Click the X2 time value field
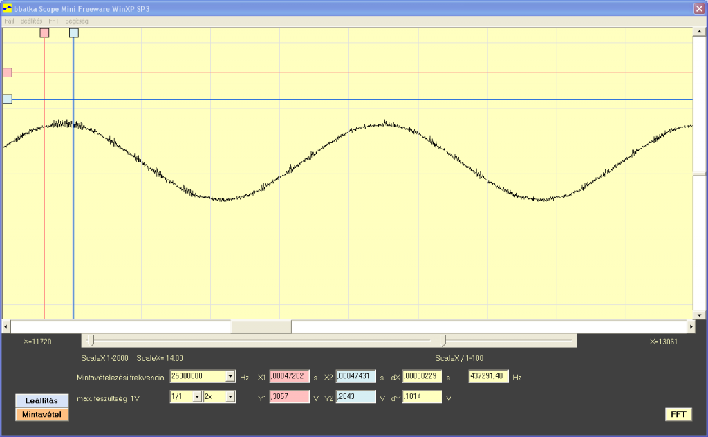708x437 pixels. coord(356,376)
